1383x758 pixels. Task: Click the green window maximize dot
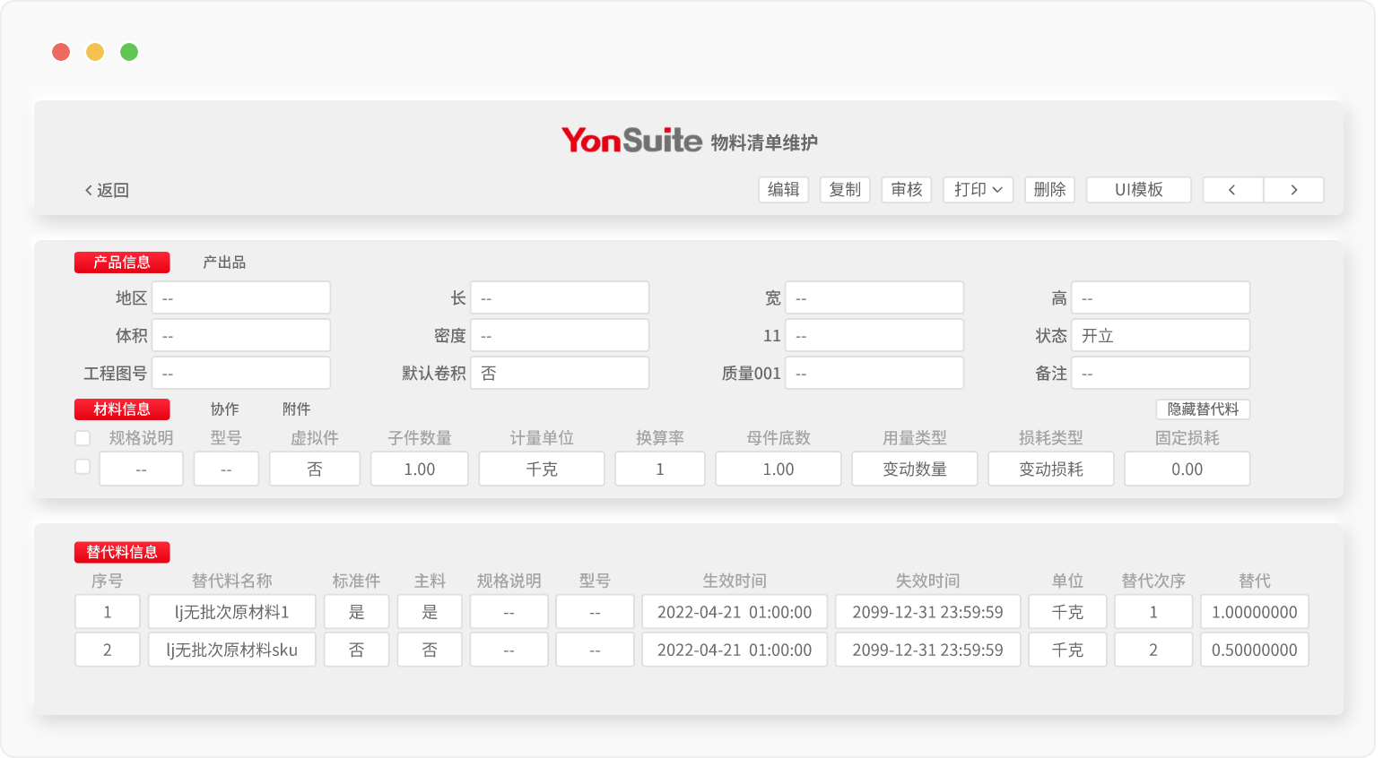(129, 52)
